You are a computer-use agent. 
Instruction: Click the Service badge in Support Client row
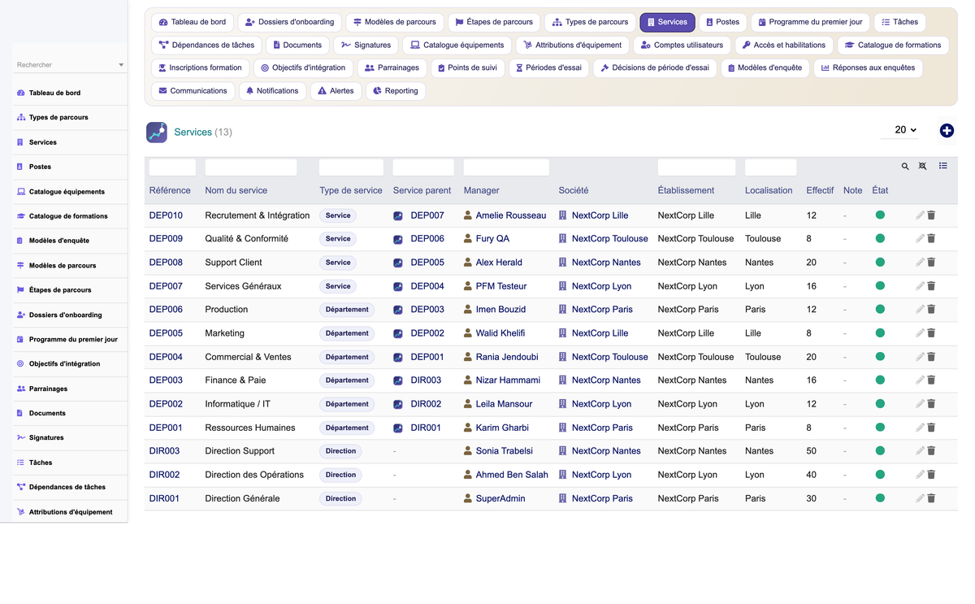point(338,263)
